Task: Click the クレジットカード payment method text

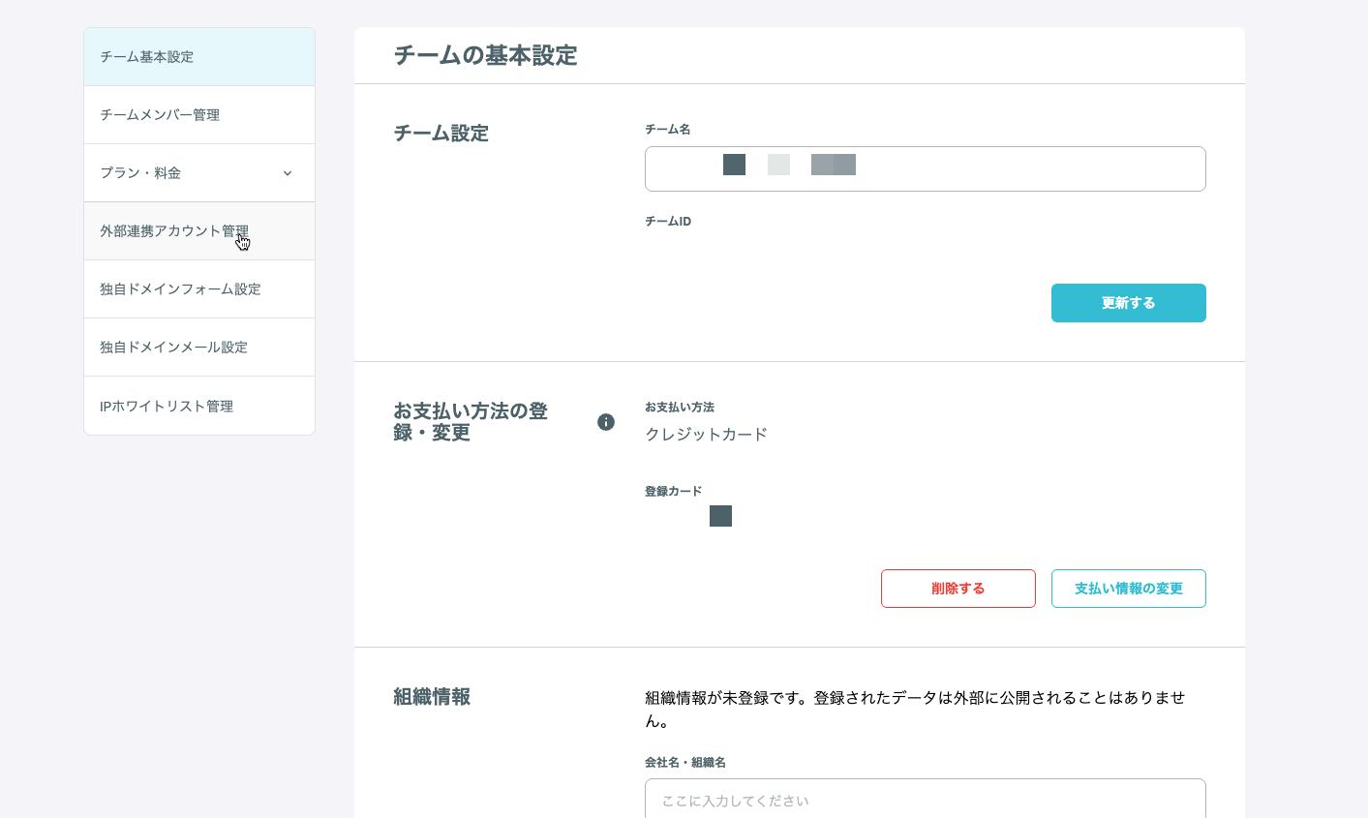Action: 706,435
